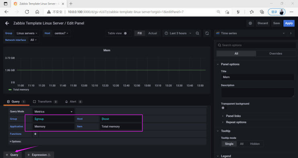Click the not secure warning icon
Image resolution: width=298 pixels, height=158 pixels.
(49, 12)
